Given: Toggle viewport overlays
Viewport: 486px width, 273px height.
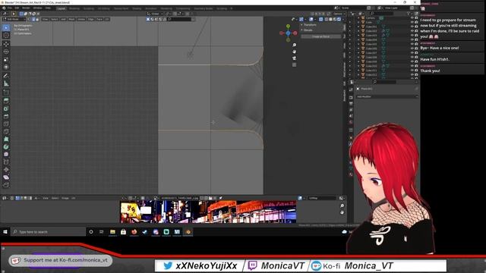Looking at the screenshot, I should [311, 19].
